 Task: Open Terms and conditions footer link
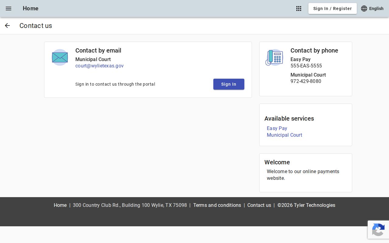(217, 205)
